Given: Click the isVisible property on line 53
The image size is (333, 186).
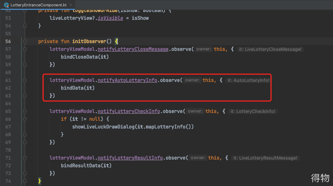Looking at the screenshot, I should tap(110, 18).
